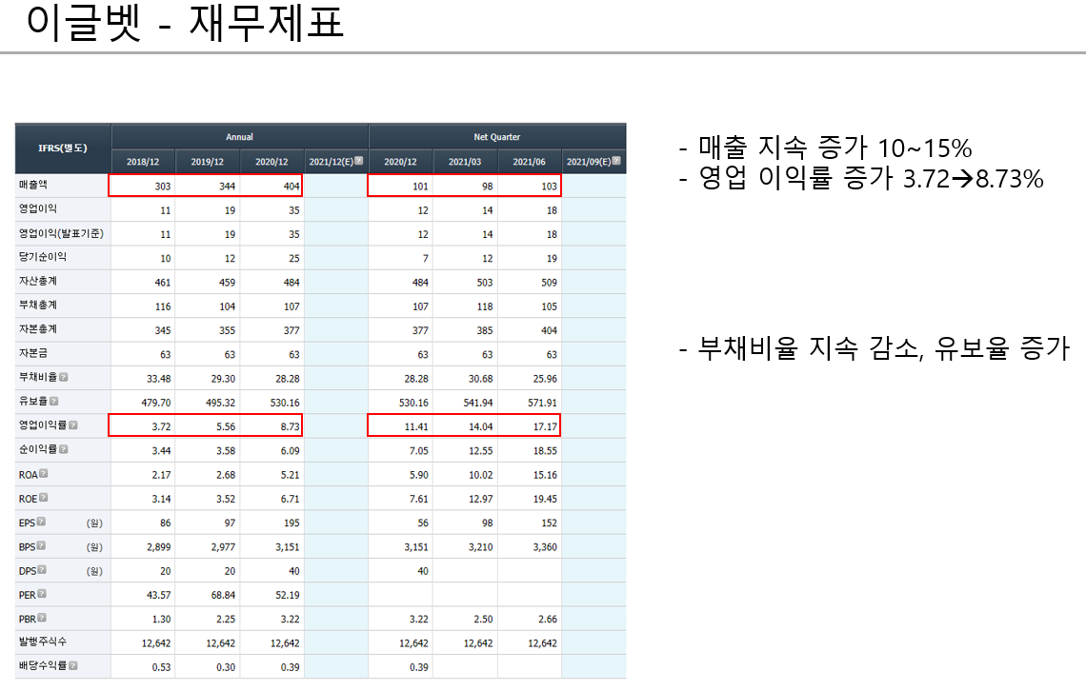The height and width of the screenshot is (691, 1086).
Task: Click the note 부채비율 지속 감소, 유보율 증가
Action: [x=875, y=348]
